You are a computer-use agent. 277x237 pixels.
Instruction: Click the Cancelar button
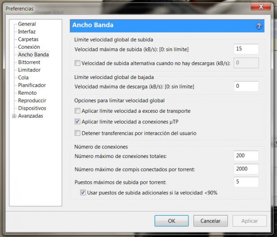click(210, 221)
